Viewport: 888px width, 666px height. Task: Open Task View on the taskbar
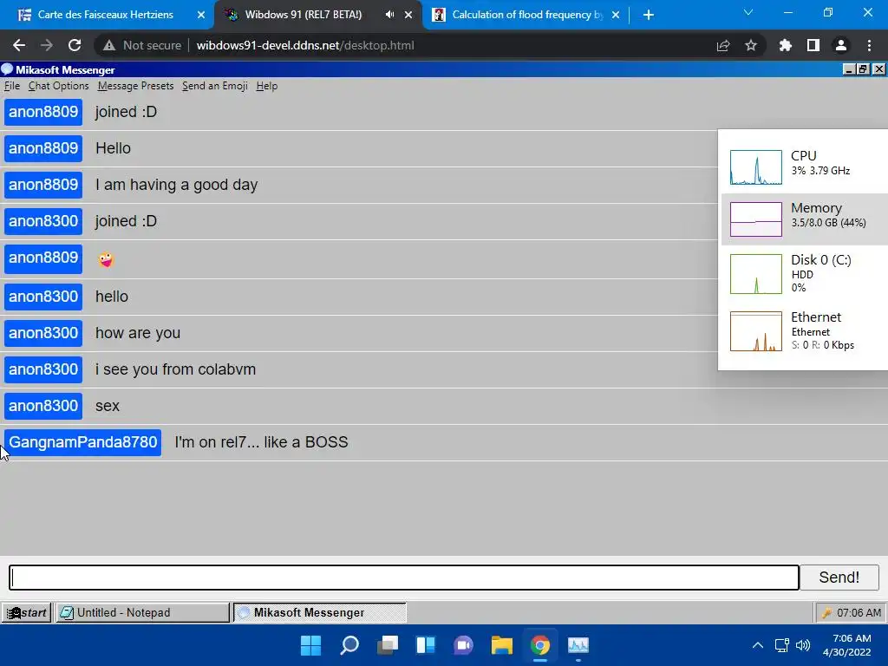pos(388,645)
